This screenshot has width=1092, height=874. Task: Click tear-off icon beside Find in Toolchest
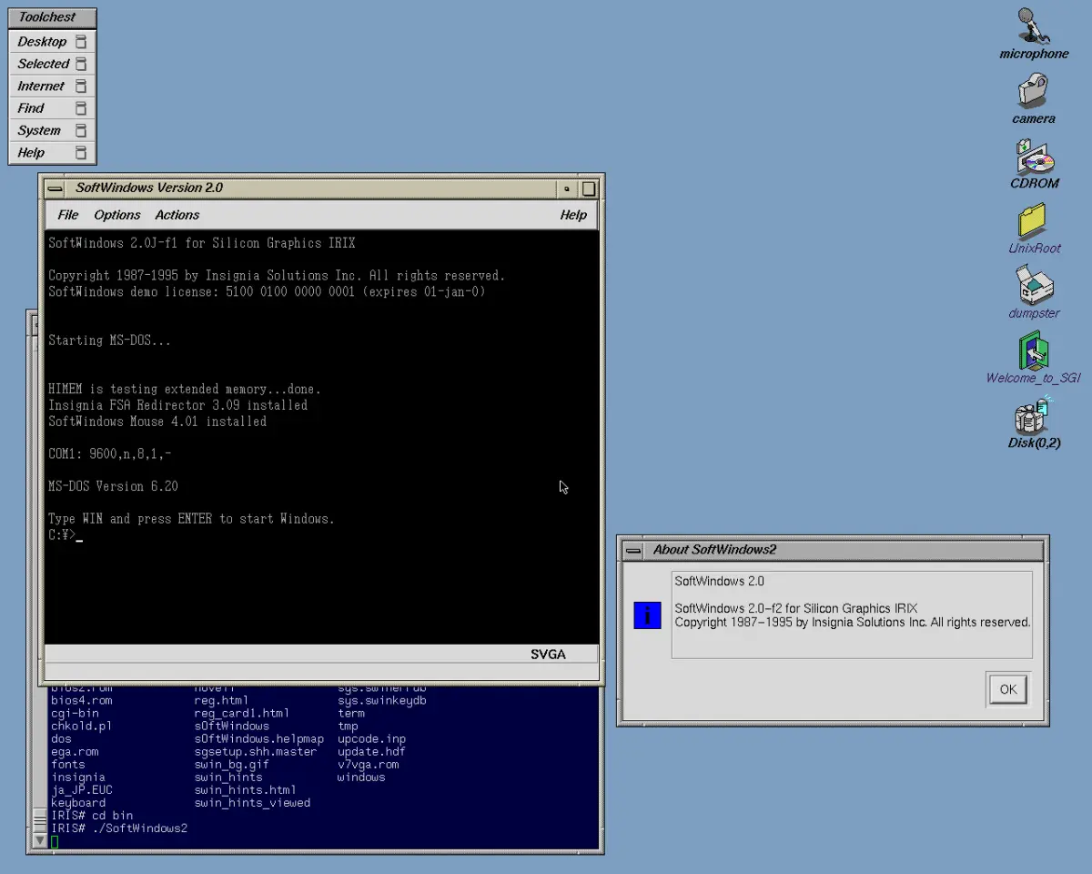(x=81, y=108)
